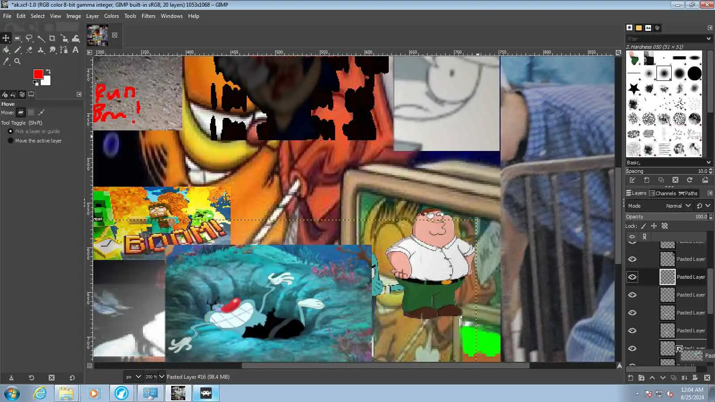Select the Smudge tool

(x=52, y=50)
